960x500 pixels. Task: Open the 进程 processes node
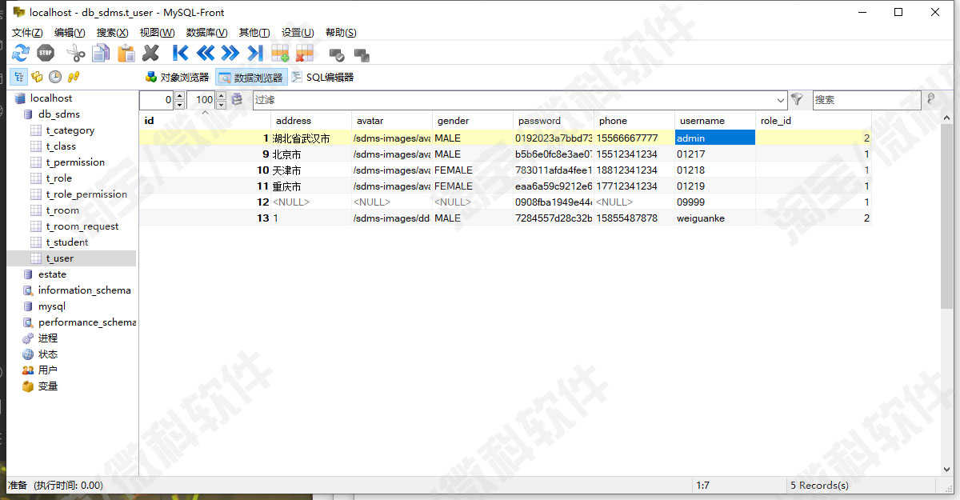click(x=48, y=338)
